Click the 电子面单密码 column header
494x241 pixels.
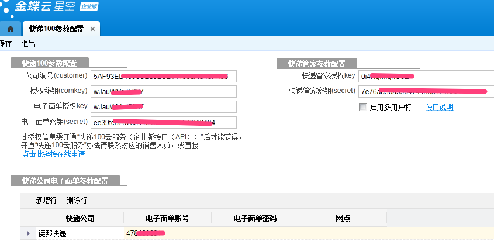(255, 218)
